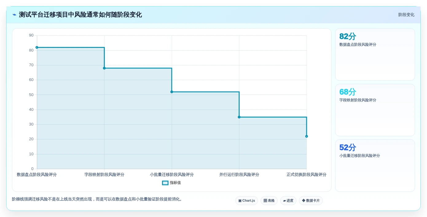Click the x-axis label 数据盘点阶段风险评分
The image size is (427, 217).
(x=37, y=175)
